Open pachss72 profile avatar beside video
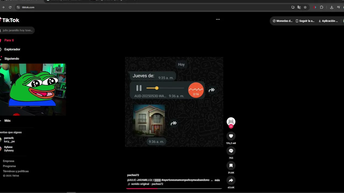344x193 pixels. (231, 122)
